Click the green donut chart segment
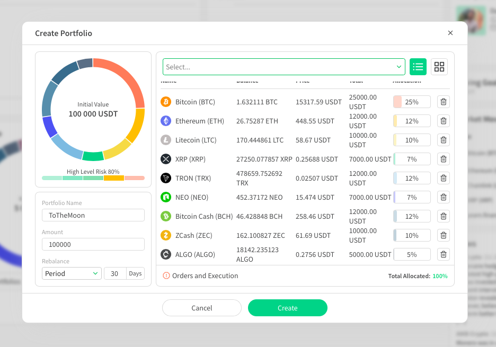 click(93, 156)
